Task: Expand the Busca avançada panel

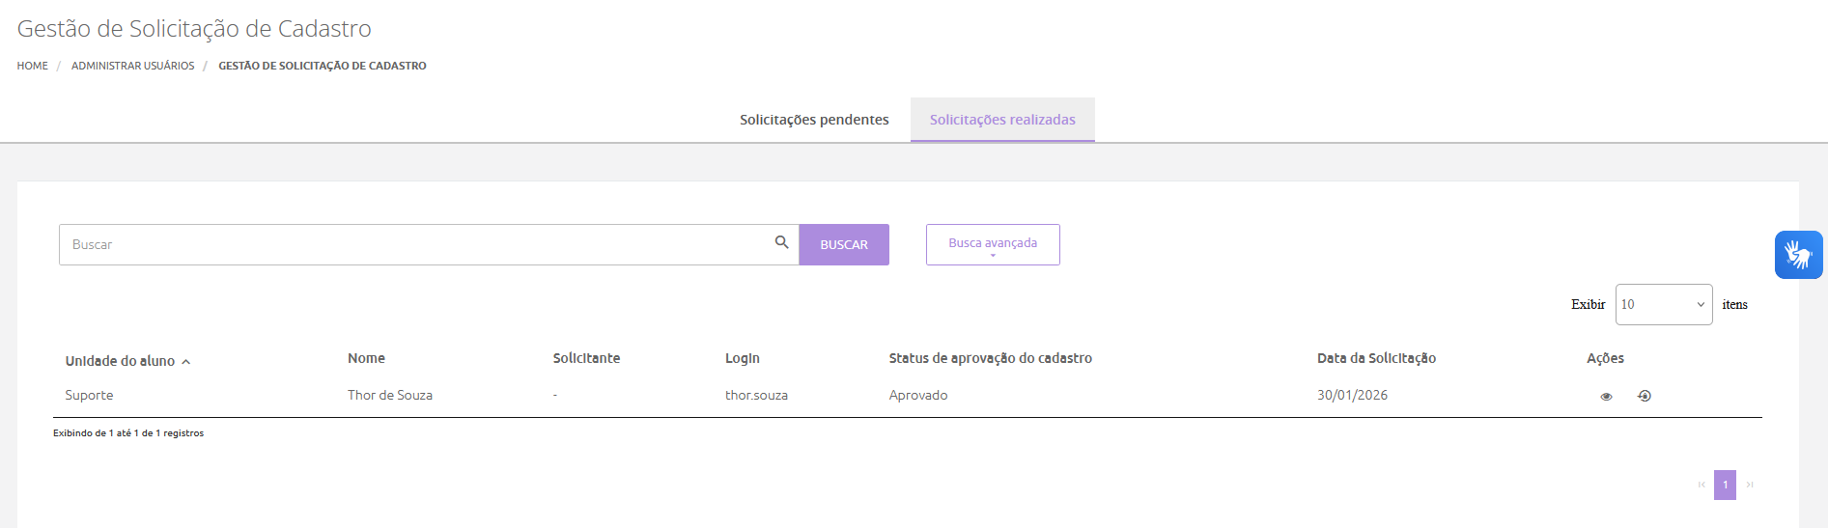Action: 992,244
